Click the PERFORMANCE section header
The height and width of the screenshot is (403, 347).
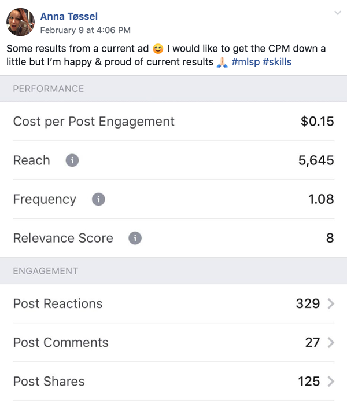[173, 89]
